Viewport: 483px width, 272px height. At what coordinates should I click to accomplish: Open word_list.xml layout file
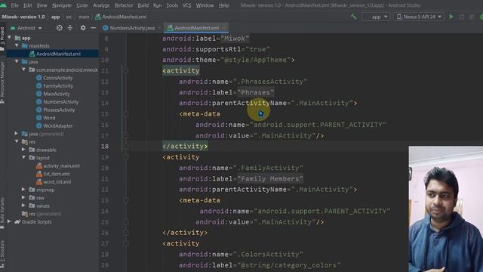point(57,182)
